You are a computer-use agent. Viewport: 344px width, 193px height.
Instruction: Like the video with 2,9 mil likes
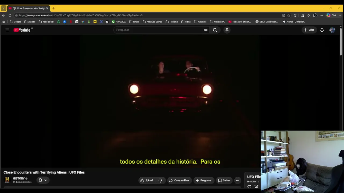[x=147, y=180]
